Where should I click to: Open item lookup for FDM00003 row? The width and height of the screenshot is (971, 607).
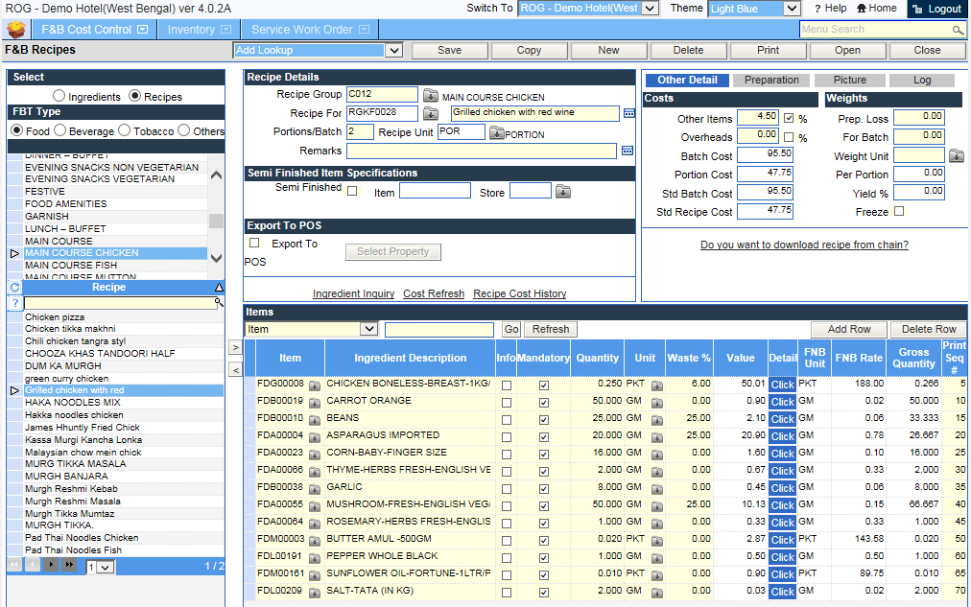(315, 540)
